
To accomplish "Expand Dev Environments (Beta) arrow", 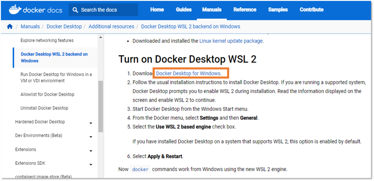I will click(x=91, y=137).
